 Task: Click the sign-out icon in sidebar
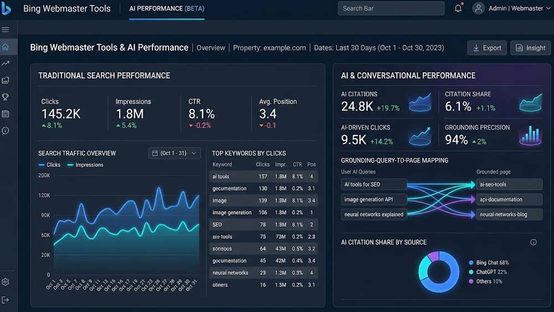(6, 300)
